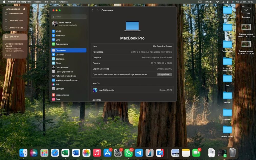Screen dimensions: 256x160
Task: Expand the Сегодня stack on the desktop
Action: coord(246,10)
